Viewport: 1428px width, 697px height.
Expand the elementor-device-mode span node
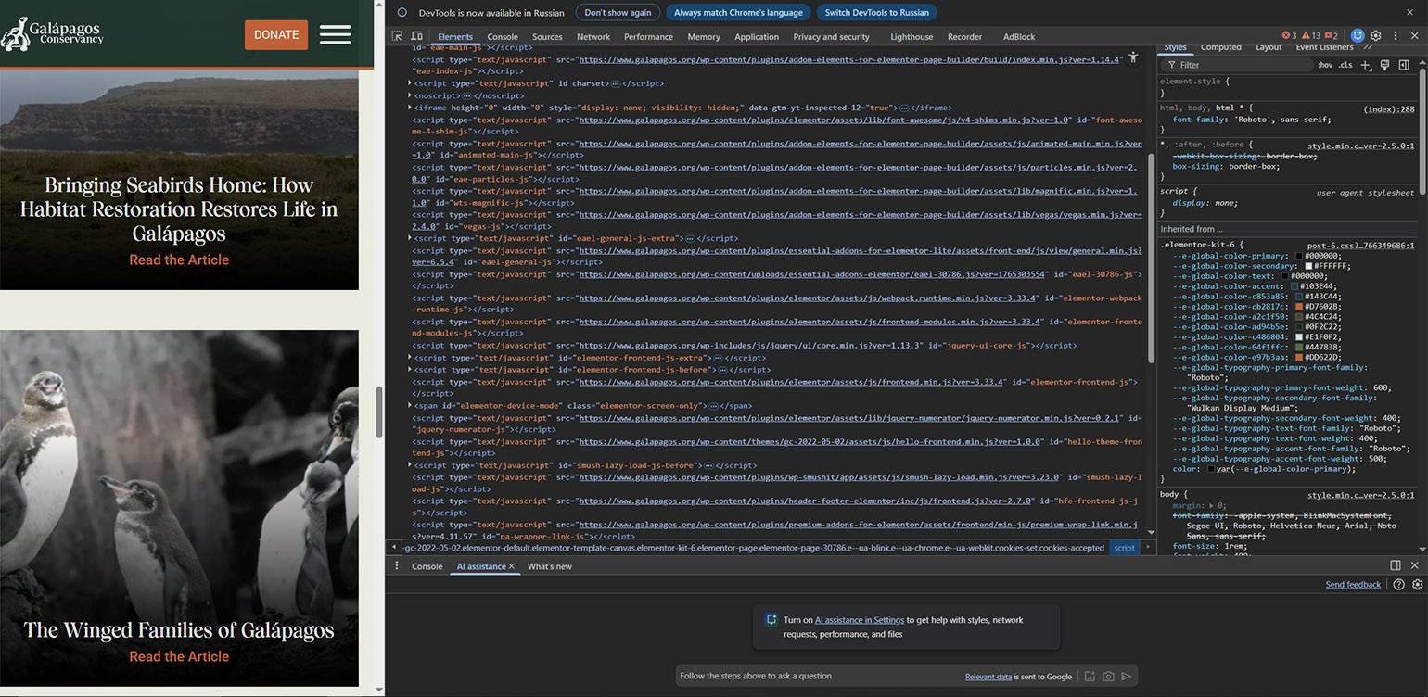410,406
